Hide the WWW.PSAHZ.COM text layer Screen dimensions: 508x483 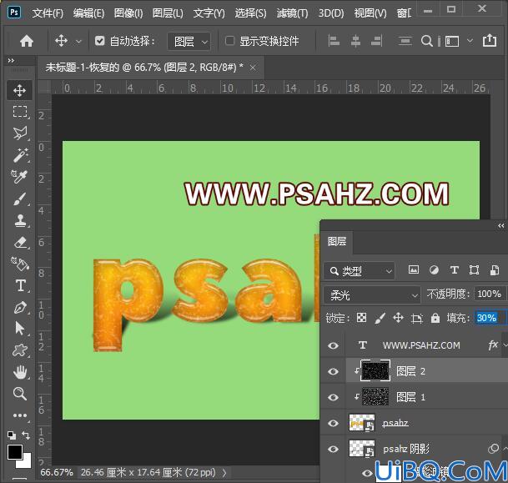point(333,345)
